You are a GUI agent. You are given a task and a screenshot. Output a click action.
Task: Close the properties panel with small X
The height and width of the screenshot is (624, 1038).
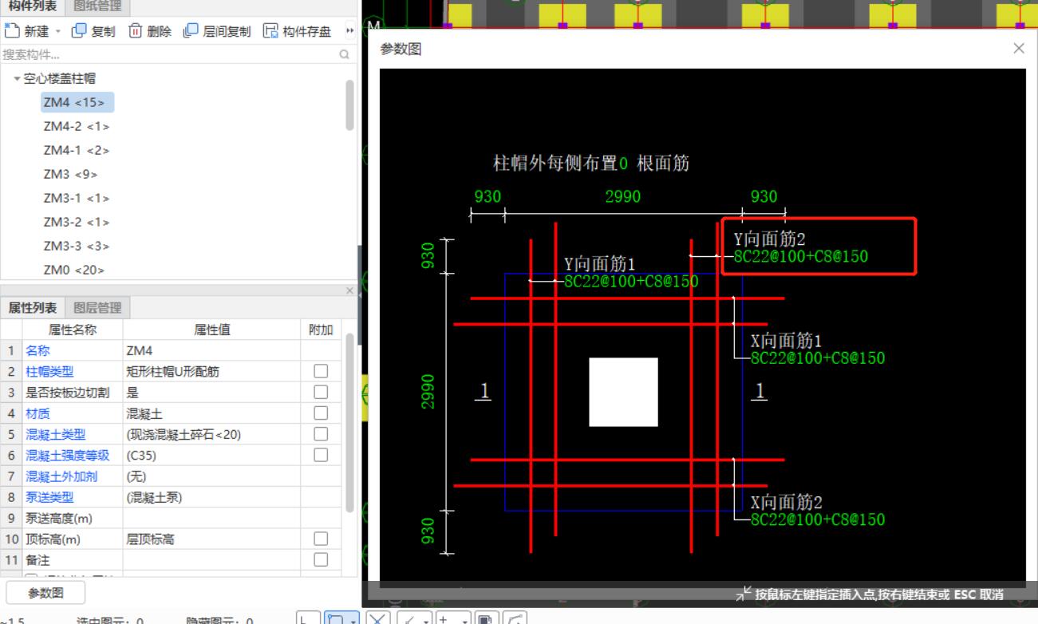(349, 291)
